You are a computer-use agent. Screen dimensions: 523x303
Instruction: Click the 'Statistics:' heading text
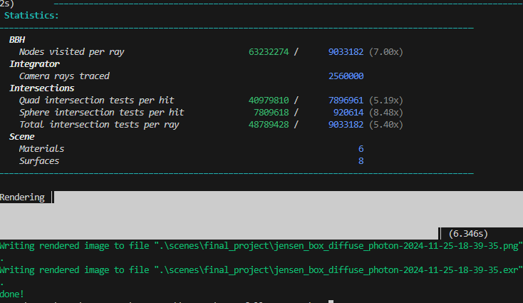pos(31,16)
